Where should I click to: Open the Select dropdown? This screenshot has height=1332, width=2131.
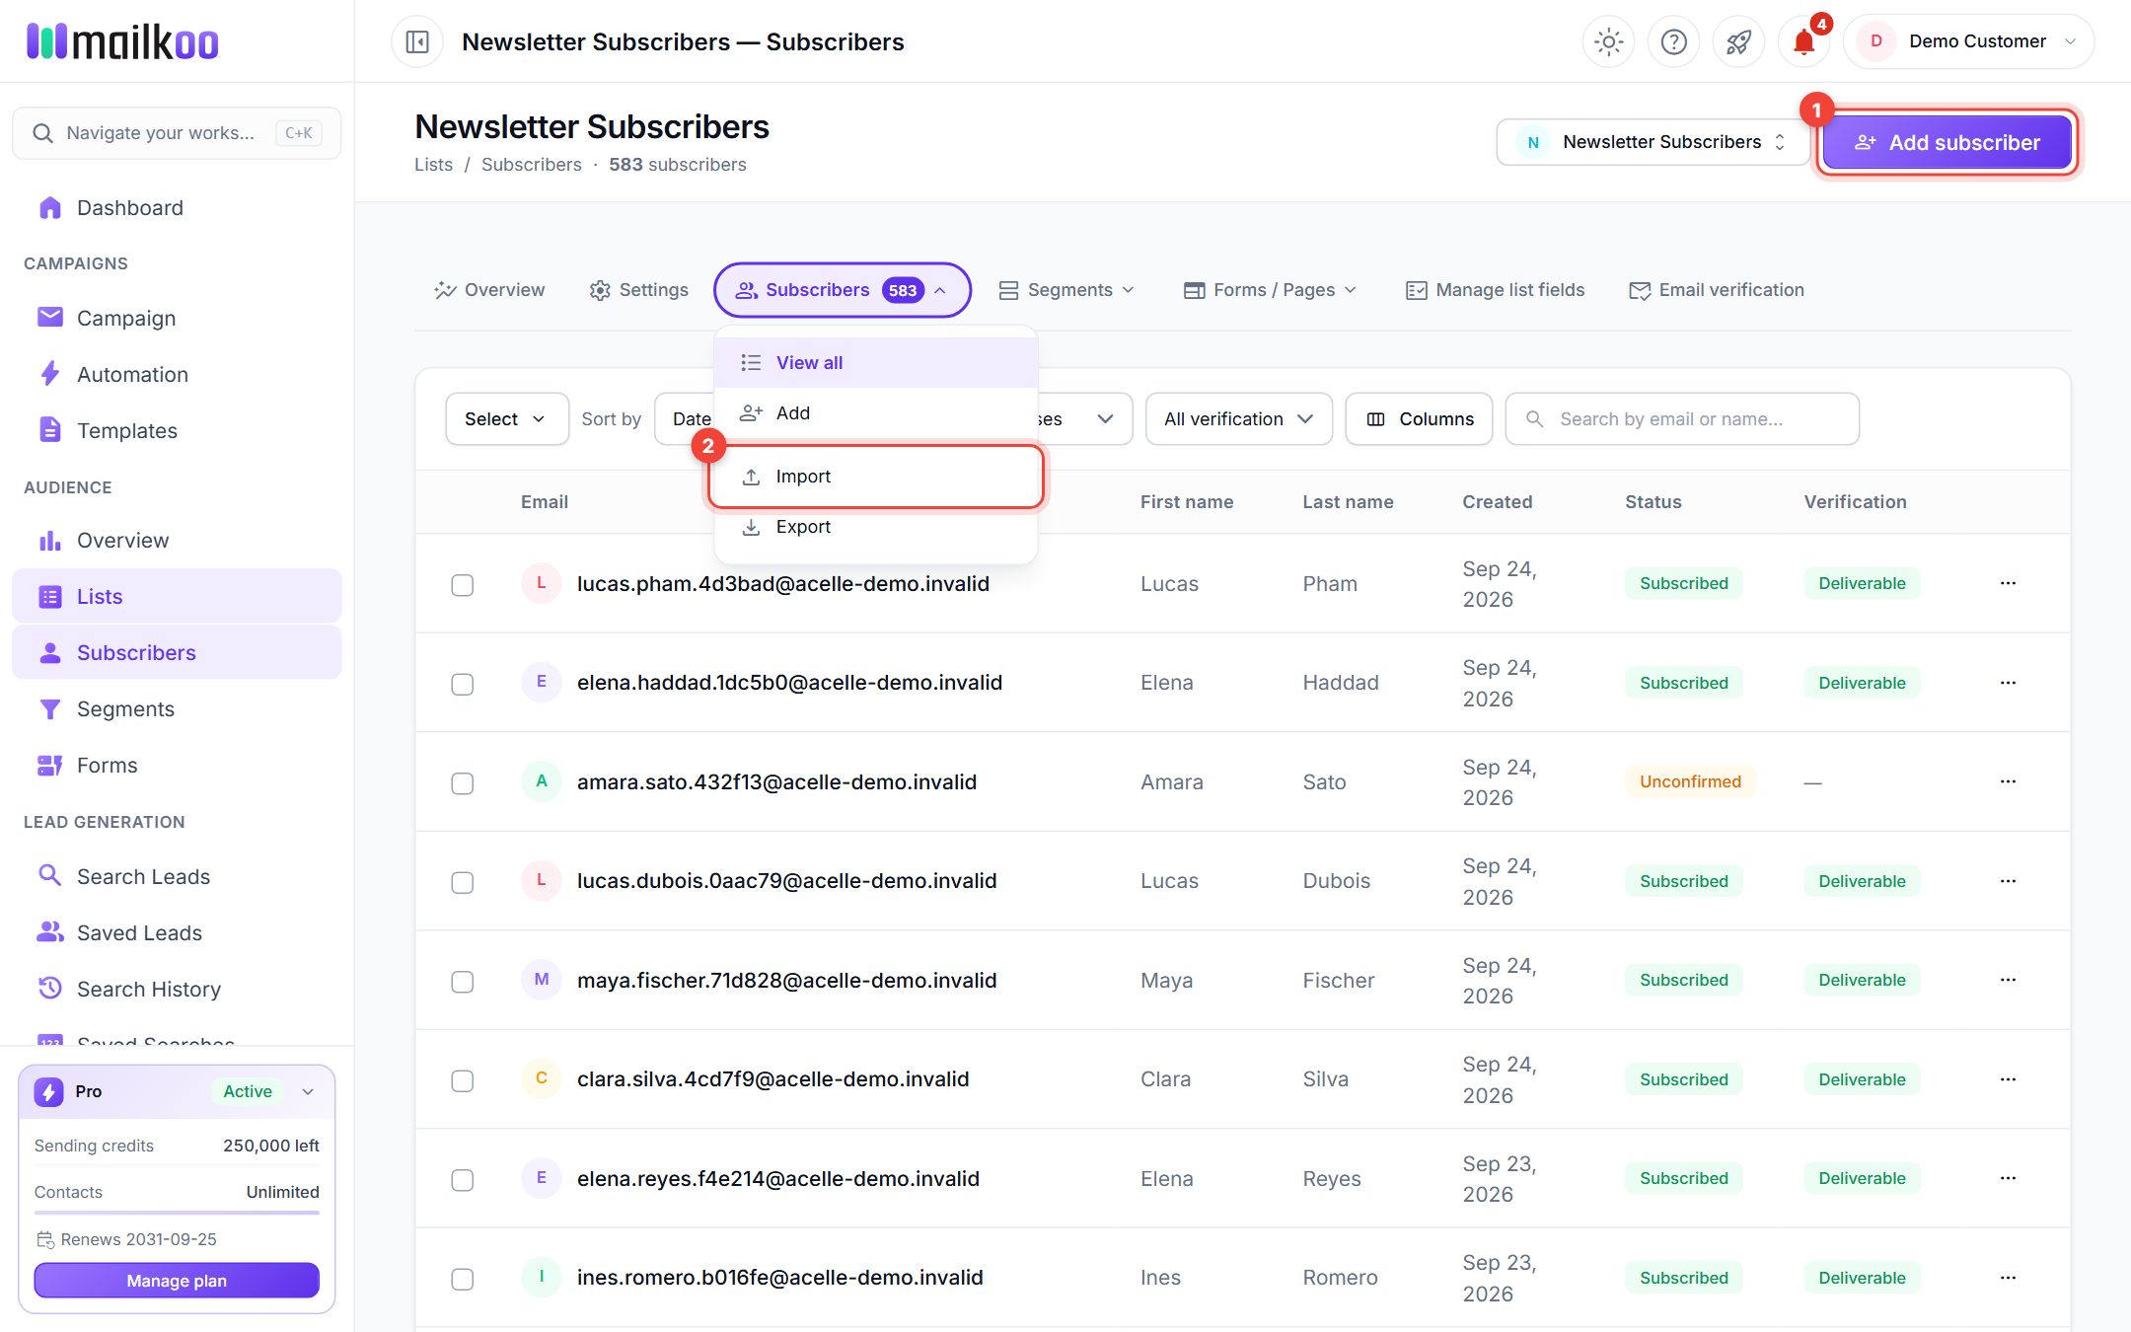click(506, 418)
